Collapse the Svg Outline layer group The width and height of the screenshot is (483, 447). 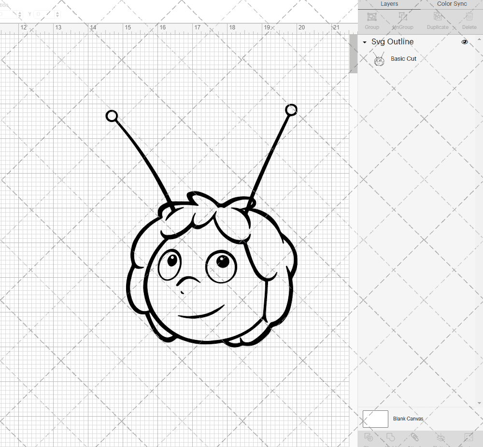click(364, 42)
